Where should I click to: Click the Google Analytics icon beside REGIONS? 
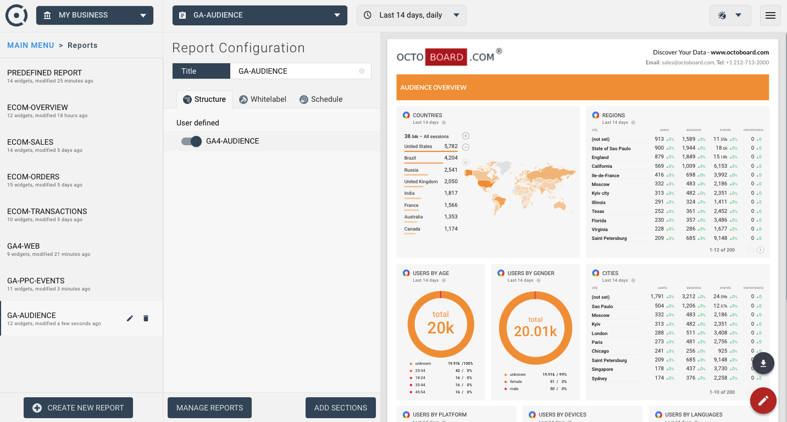595,116
